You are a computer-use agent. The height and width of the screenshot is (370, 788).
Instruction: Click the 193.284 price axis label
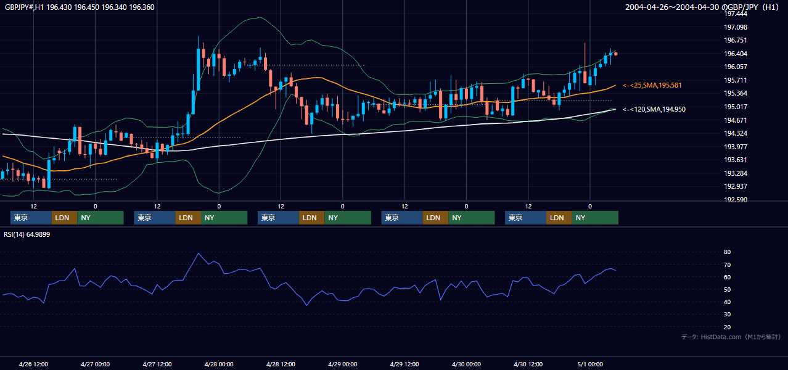pos(736,173)
